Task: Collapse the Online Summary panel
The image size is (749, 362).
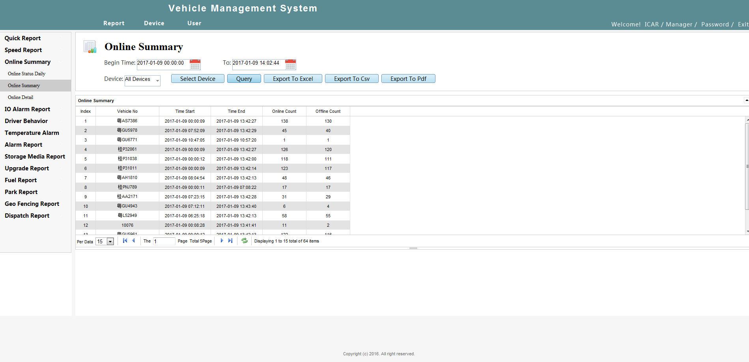Action: point(746,100)
